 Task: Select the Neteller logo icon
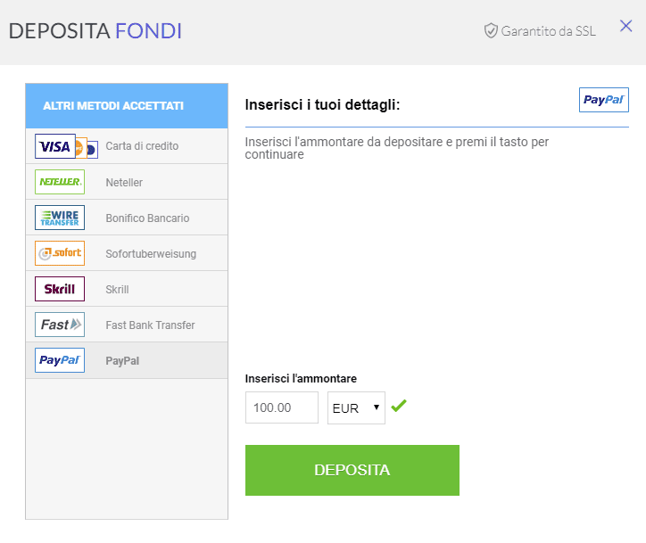coord(60,182)
